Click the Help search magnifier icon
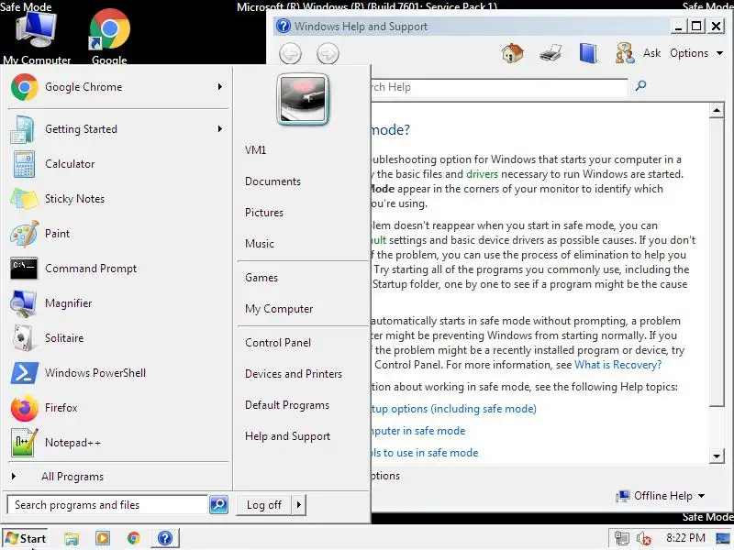The width and height of the screenshot is (734, 550). pyautogui.click(x=640, y=85)
